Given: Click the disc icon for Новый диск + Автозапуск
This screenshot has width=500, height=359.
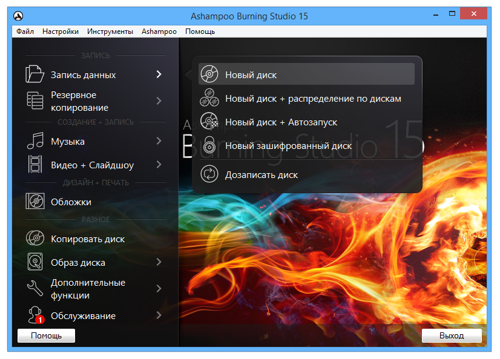Looking at the screenshot, I should (209, 121).
